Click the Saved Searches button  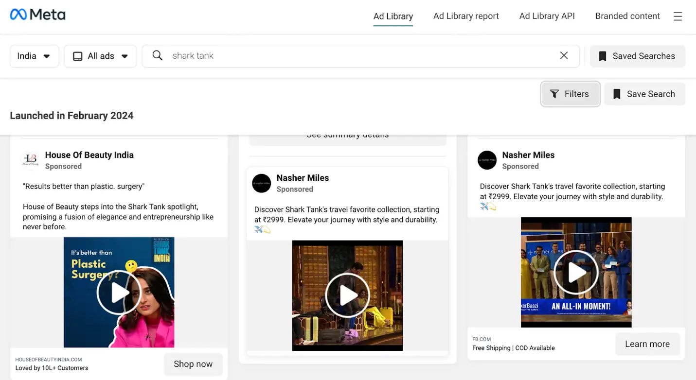click(x=637, y=56)
